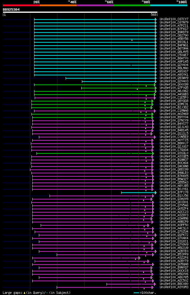Open hit UniRef100_A7PZI1
The image size is (190, 295).
point(174,26)
